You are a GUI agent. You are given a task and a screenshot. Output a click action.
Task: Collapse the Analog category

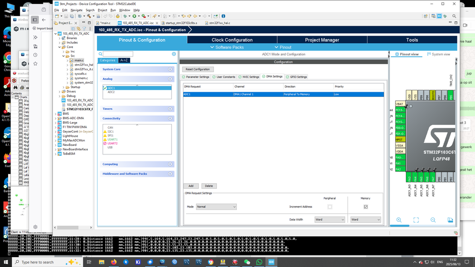[170, 79]
